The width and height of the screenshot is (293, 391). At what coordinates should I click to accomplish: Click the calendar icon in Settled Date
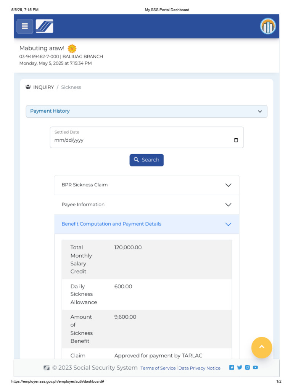(236, 140)
